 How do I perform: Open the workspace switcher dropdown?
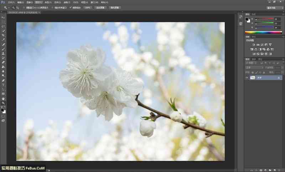pos(275,7)
